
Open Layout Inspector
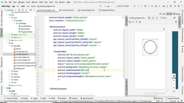pyautogui.click(x=173, y=98)
